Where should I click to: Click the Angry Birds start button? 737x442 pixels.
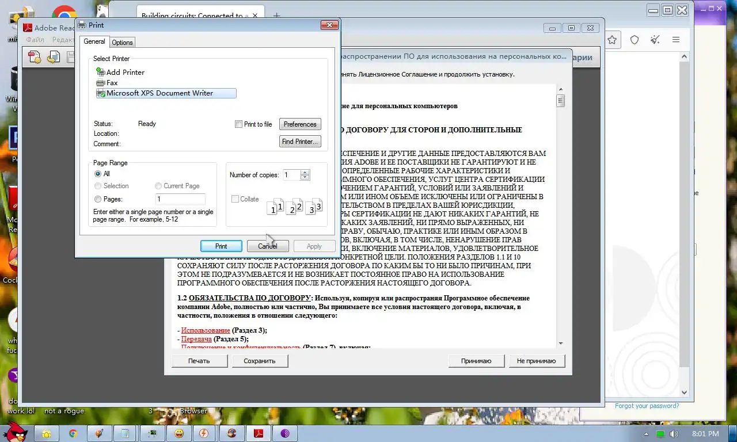point(14,432)
